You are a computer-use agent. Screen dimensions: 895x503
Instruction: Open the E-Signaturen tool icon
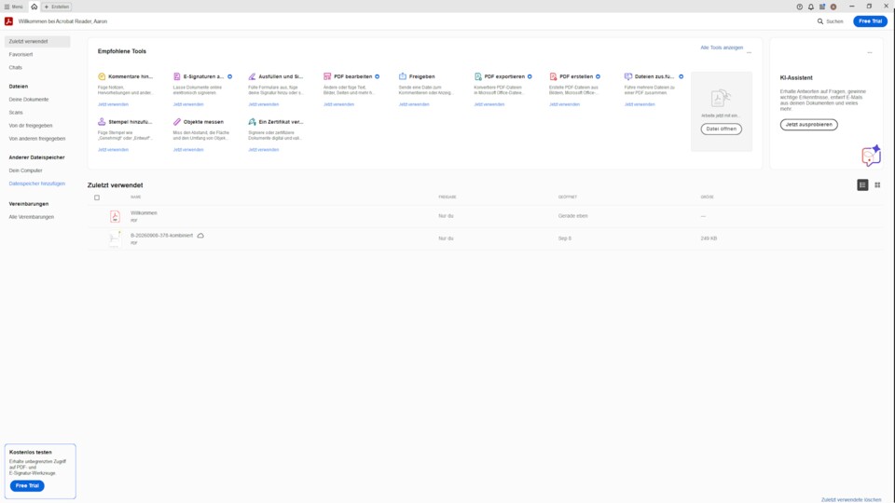177,76
